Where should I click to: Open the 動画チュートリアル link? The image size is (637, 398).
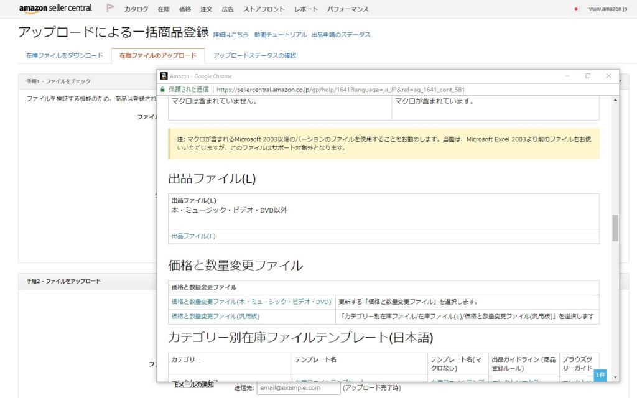tap(281, 35)
